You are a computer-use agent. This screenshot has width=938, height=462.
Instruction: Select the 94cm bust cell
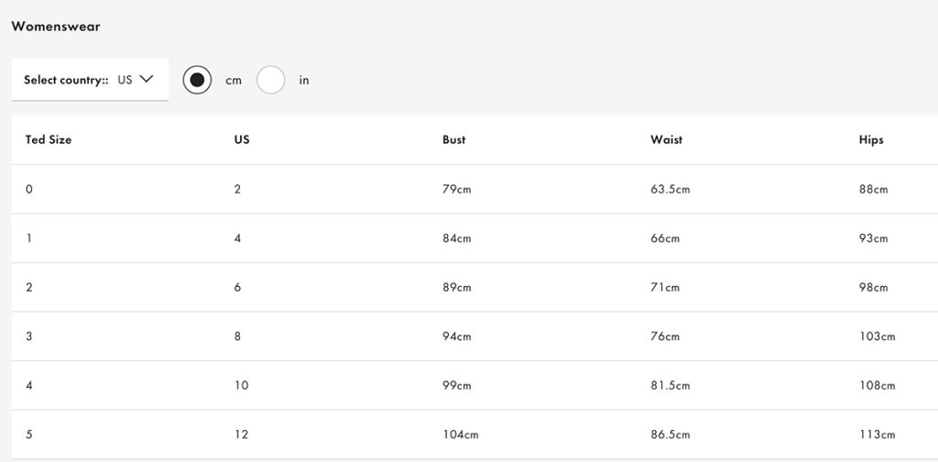[456, 336]
